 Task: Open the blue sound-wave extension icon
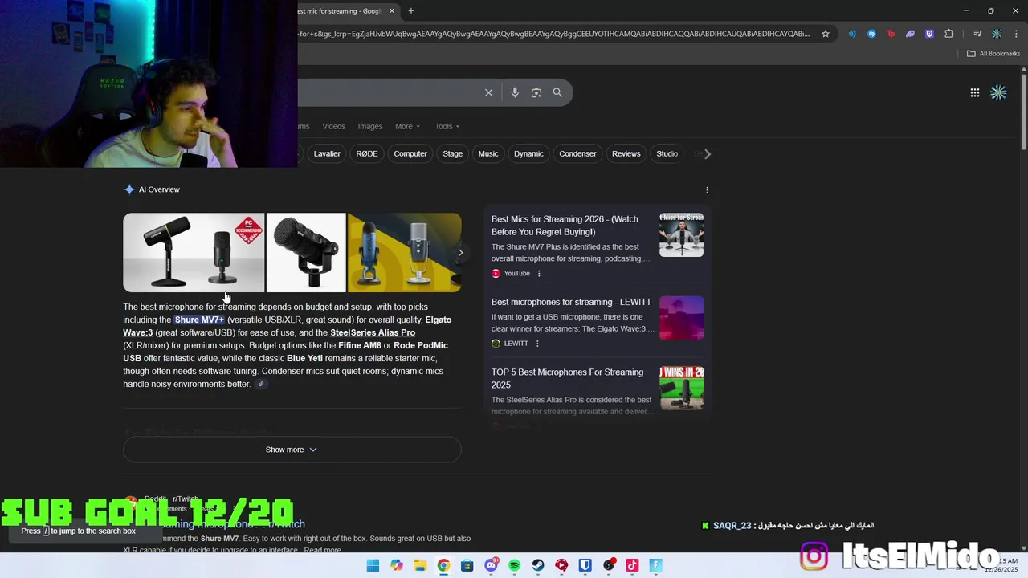pyautogui.click(x=852, y=34)
